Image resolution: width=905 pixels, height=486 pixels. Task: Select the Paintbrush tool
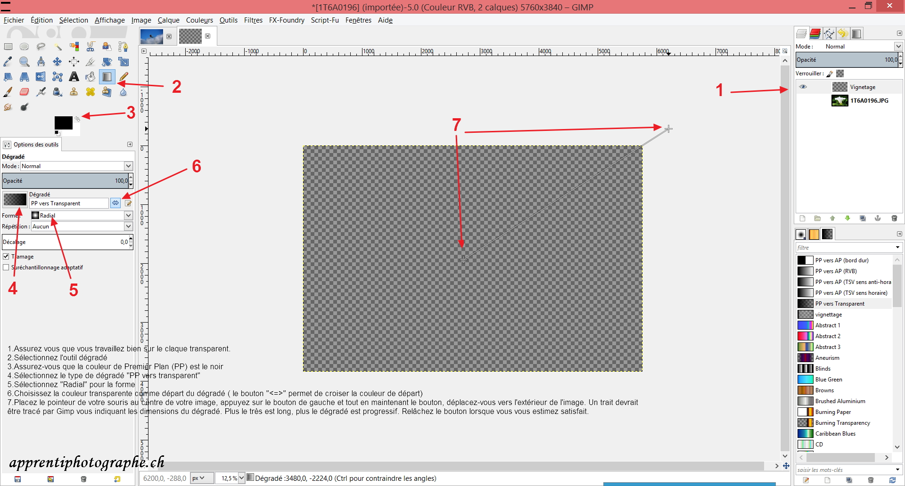pos(8,92)
